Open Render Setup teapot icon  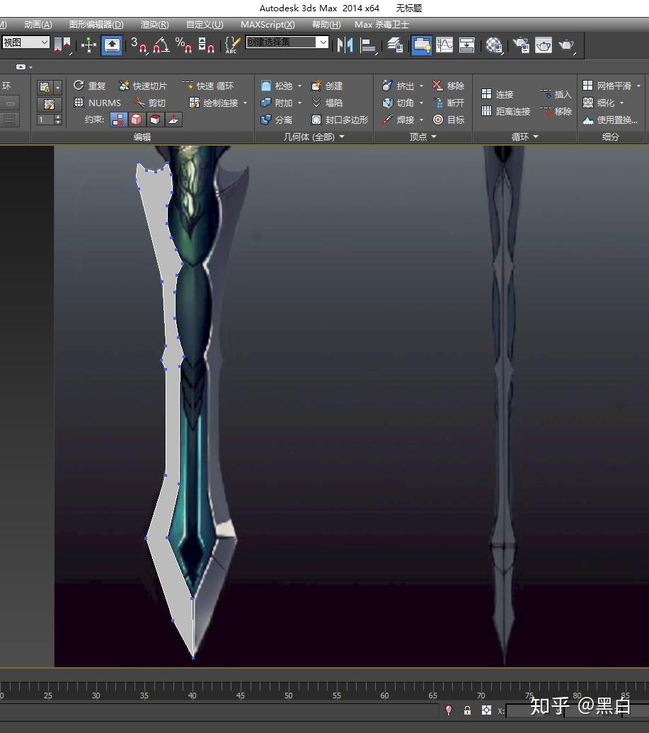point(520,45)
